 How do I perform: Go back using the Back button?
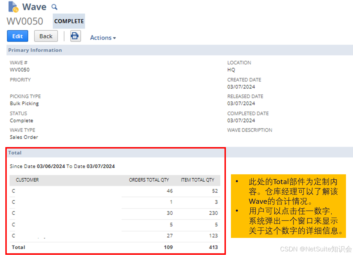(x=46, y=36)
